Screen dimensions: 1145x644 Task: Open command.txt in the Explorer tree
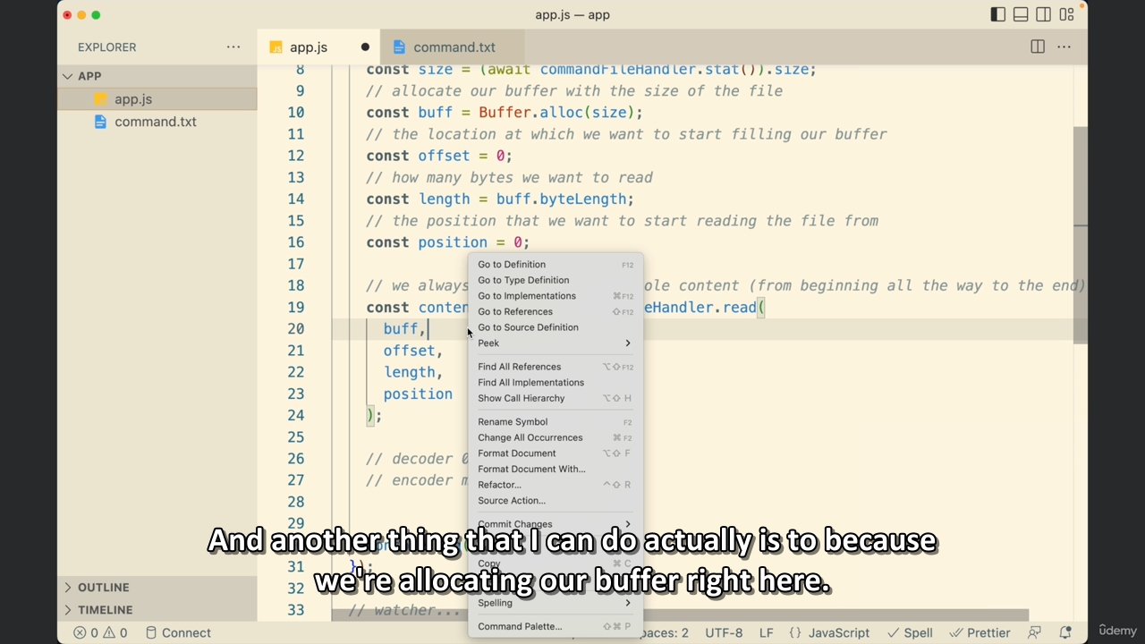click(157, 122)
